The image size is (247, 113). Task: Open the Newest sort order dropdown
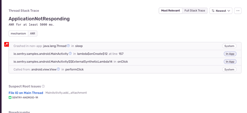[221, 11]
